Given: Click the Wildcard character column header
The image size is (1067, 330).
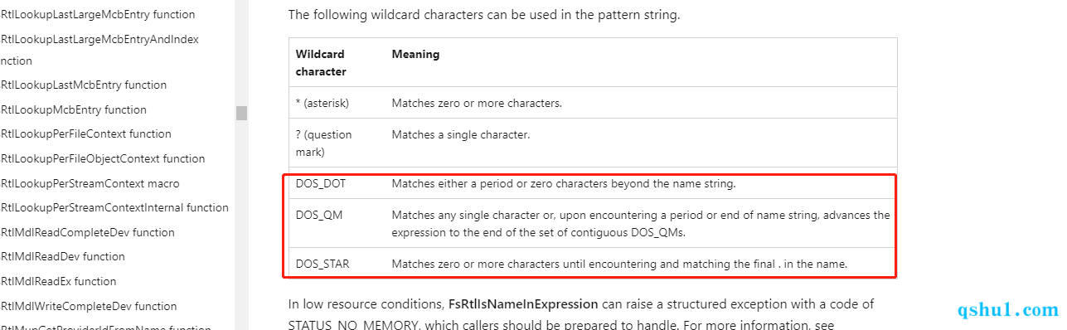Looking at the screenshot, I should point(321,62).
